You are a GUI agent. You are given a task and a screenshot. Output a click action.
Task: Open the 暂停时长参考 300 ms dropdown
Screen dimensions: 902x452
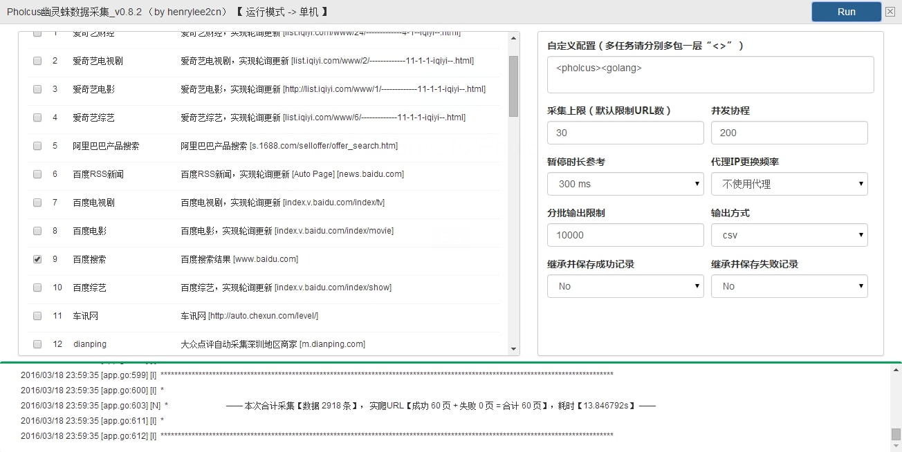click(x=625, y=184)
